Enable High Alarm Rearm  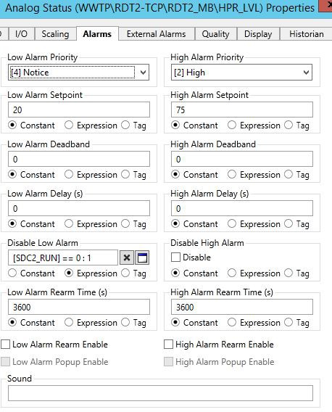(x=168, y=345)
